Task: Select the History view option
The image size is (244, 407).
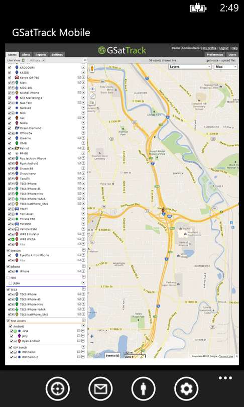Action: point(35,60)
